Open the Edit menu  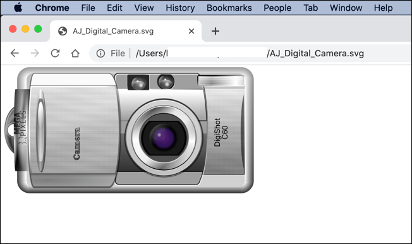tap(114, 8)
